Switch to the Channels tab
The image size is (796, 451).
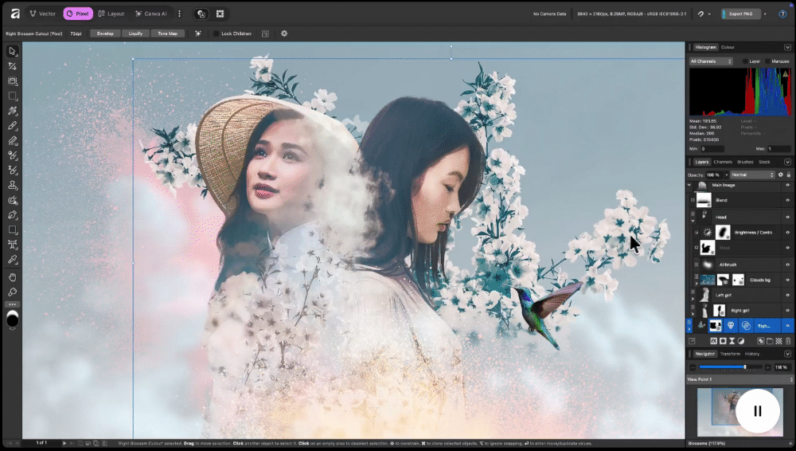coord(723,162)
